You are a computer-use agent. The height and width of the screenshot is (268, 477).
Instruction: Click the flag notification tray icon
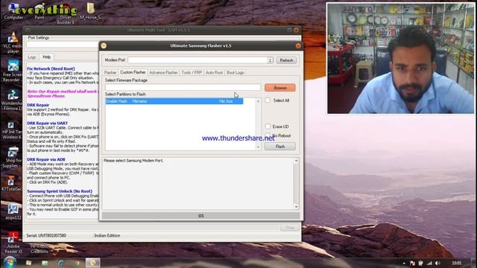pos(412,263)
